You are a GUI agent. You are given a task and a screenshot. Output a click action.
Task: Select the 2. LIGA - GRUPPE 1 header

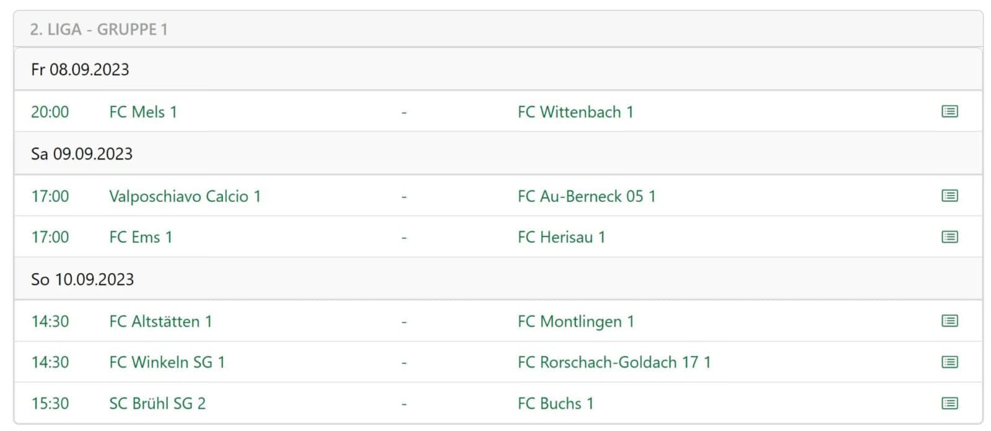click(99, 30)
